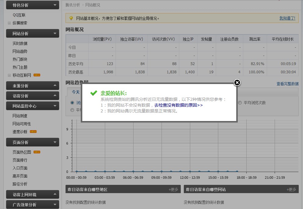
Task: Click 查看完整数据 link
Action: pyautogui.click(x=287, y=84)
